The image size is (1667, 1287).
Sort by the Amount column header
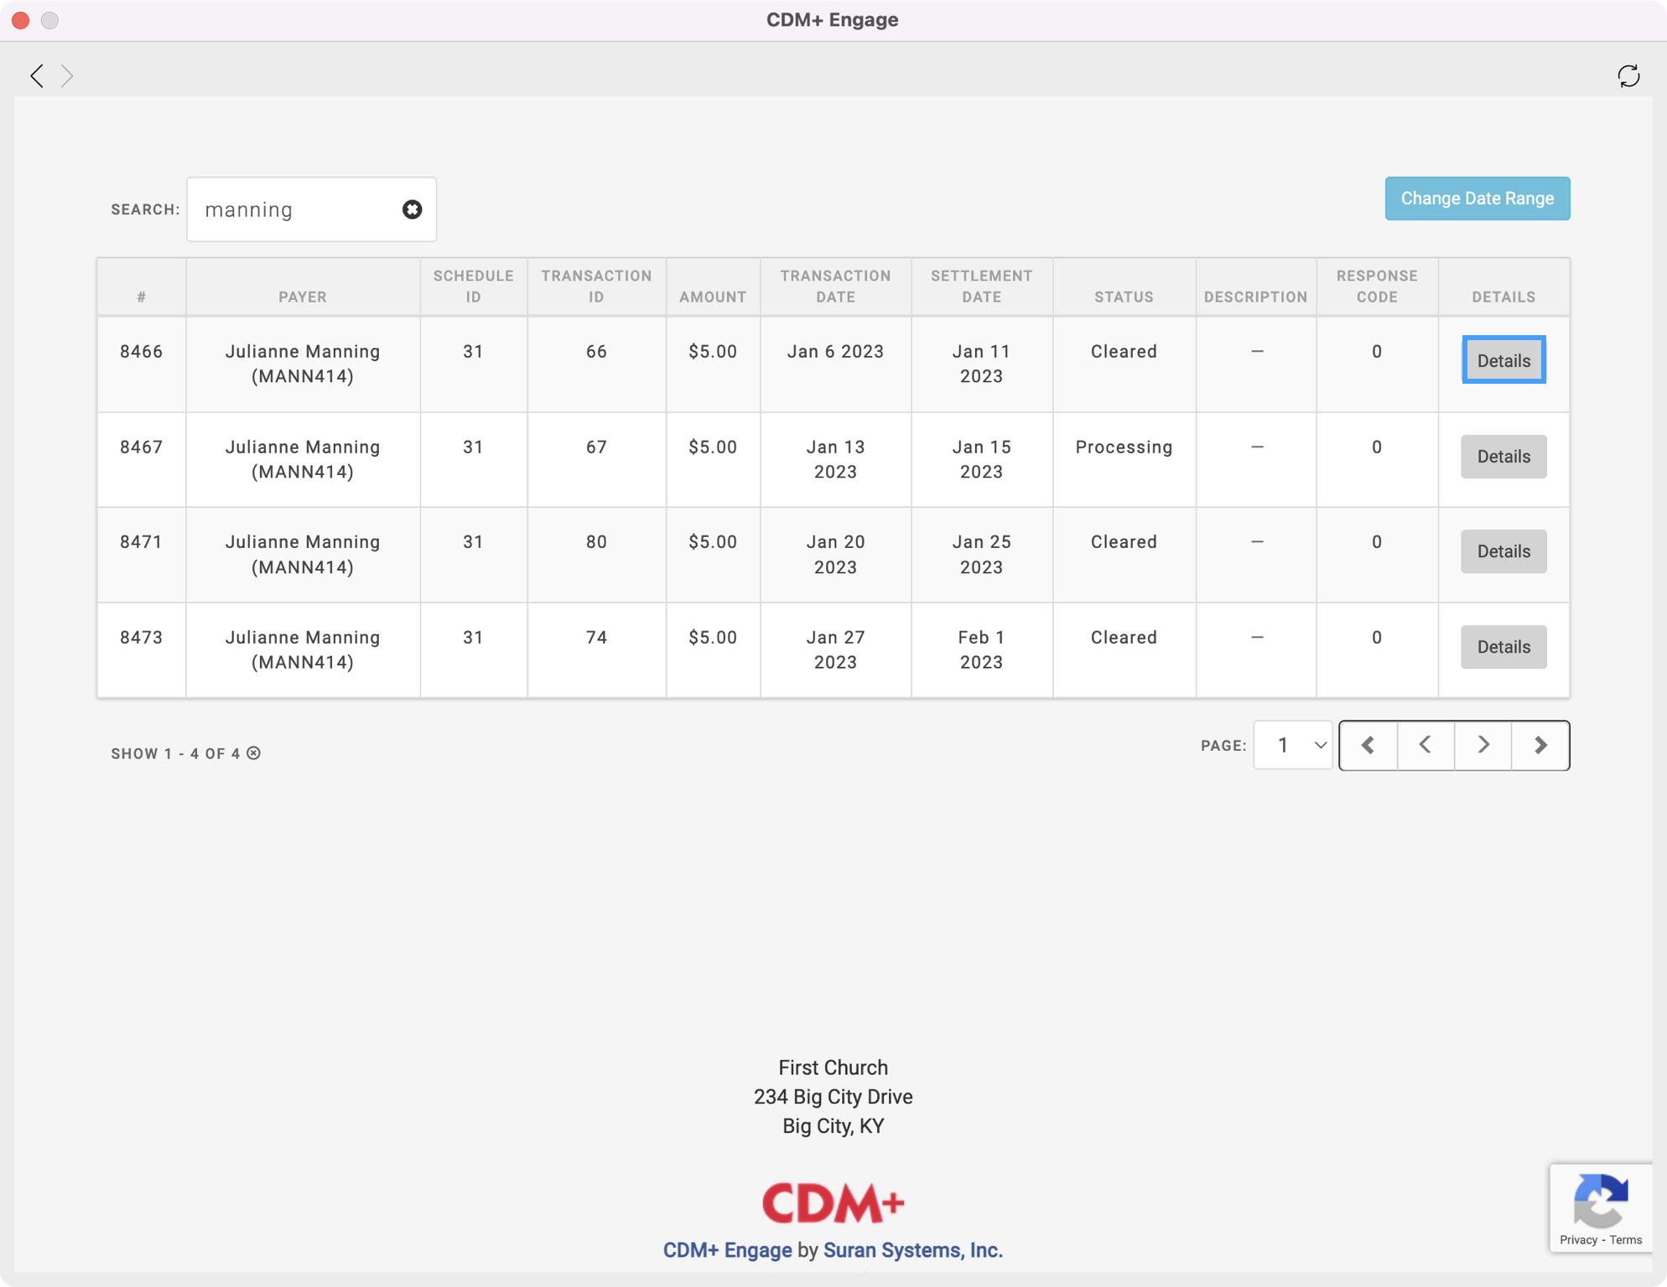[x=712, y=297]
